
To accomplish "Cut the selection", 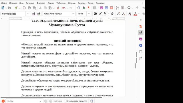I will pos(40,8).
